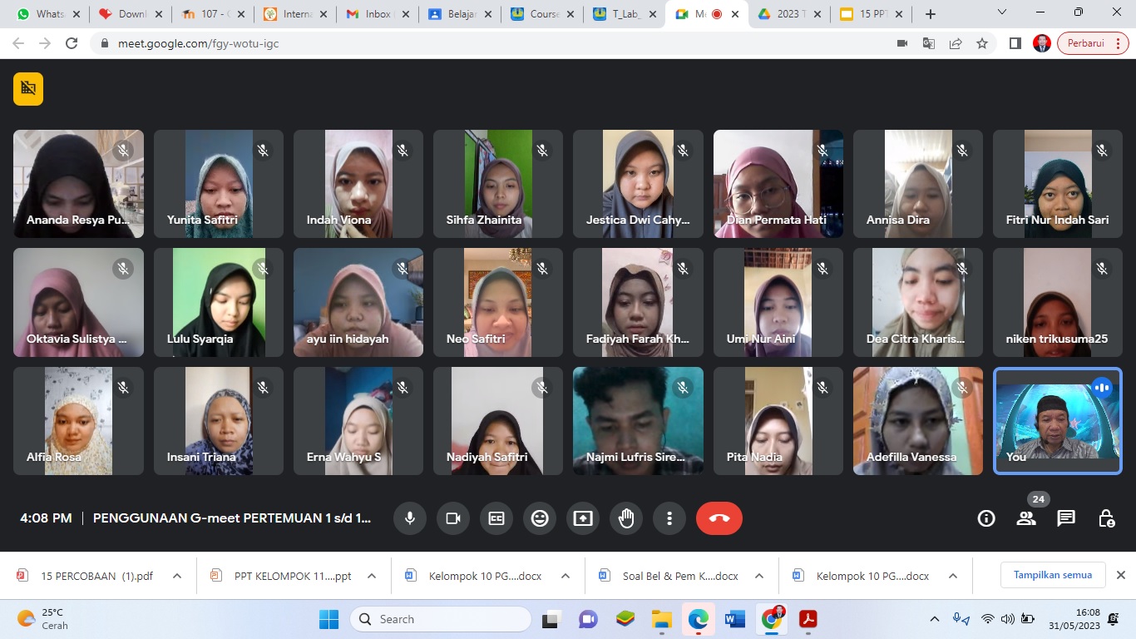Toggle the camera in the call bar
1136x639 pixels.
[x=453, y=518]
